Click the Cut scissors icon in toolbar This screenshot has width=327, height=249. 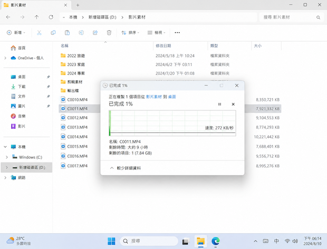39,33
